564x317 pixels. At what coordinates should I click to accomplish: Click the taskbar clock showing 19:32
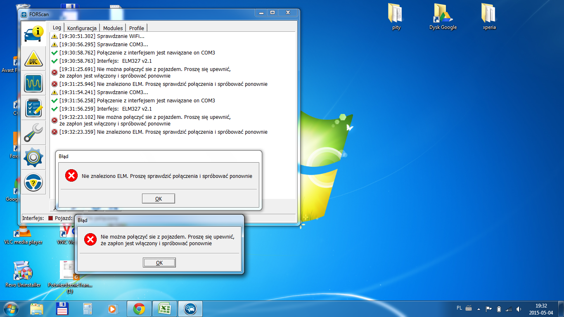coord(541,309)
